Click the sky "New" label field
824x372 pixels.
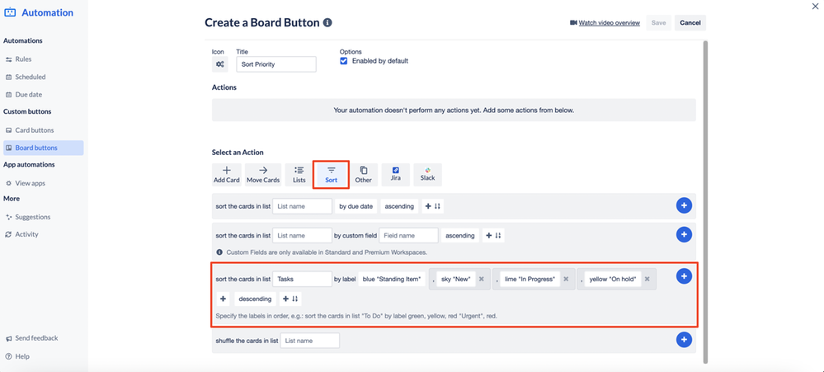455,279
